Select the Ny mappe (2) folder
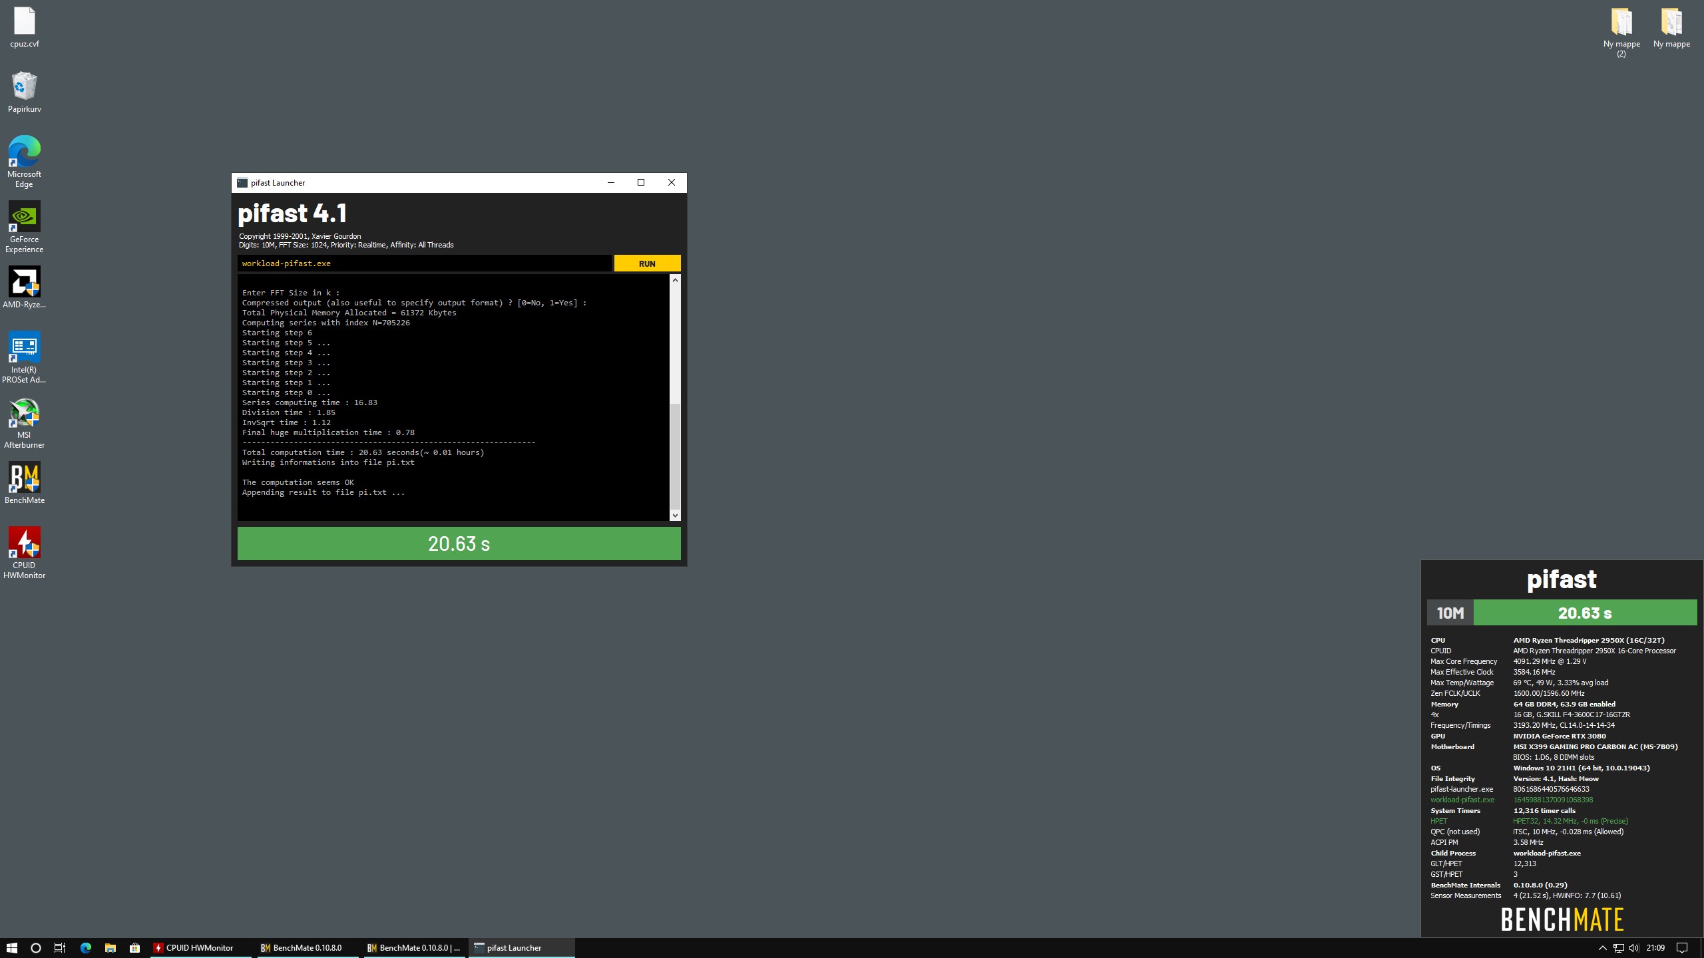The width and height of the screenshot is (1704, 958). pyautogui.click(x=1621, y=32)
